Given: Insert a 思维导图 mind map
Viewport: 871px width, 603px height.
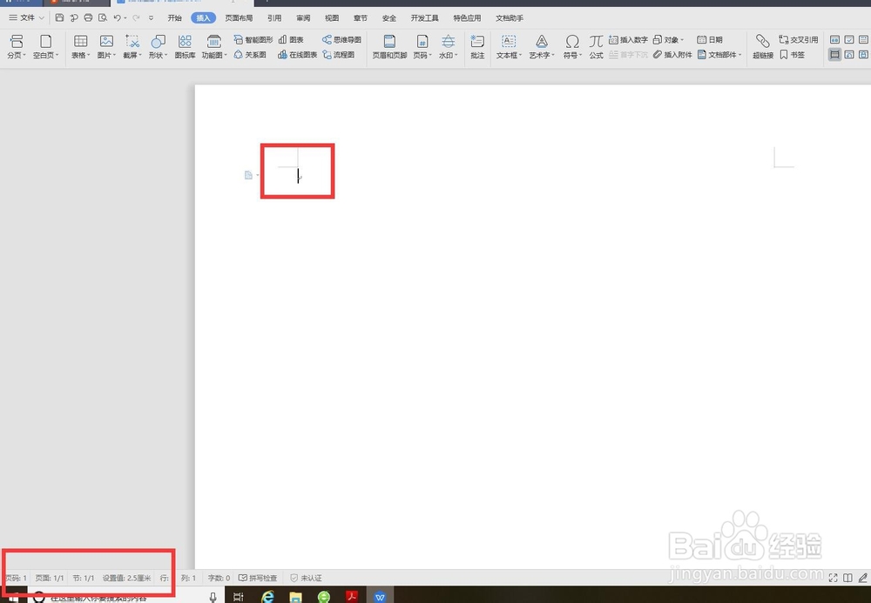Looking at the screenshot, I should [341, 39].
